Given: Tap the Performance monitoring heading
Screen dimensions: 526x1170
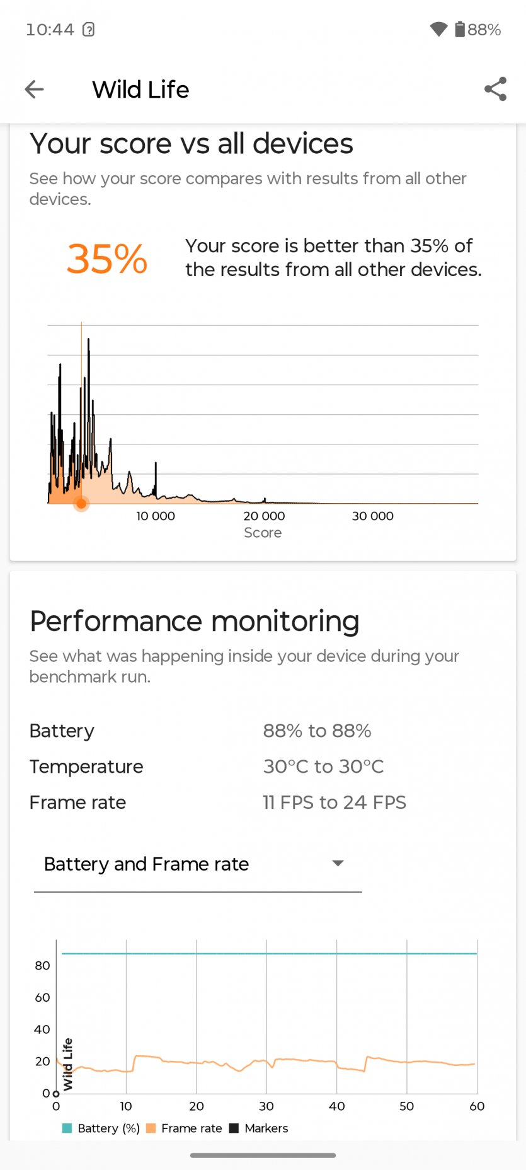Looking at the screenshot, I should point(195,621).
